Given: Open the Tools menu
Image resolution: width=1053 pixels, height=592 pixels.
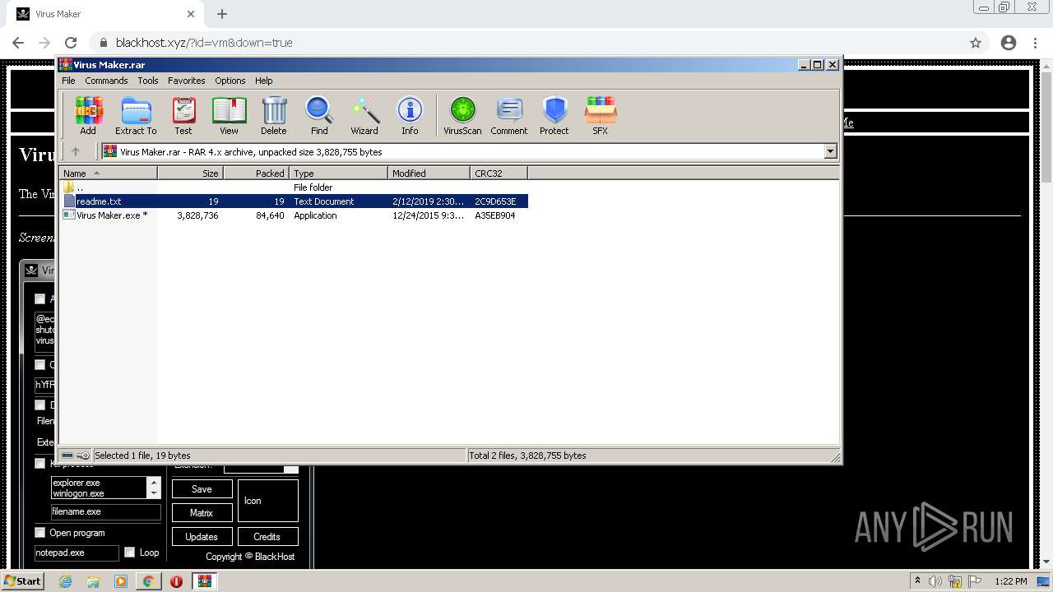Looking at the screenshot, I should (148, 81).
